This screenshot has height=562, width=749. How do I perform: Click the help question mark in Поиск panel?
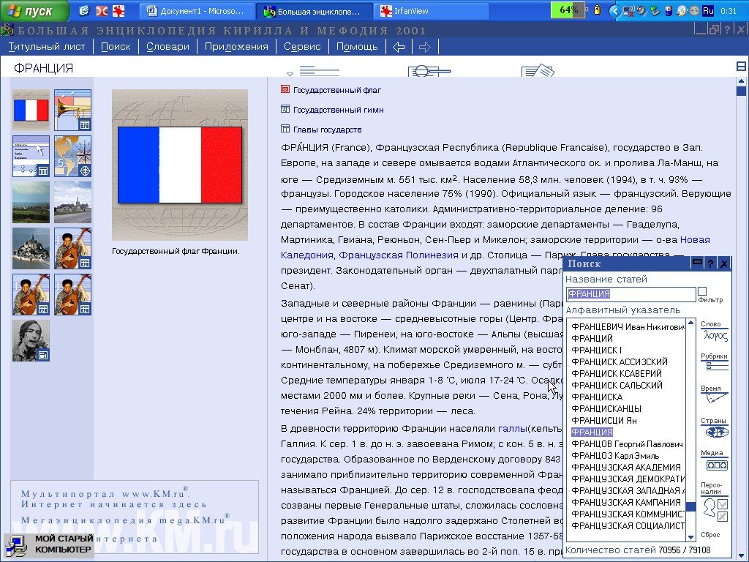click(710, 263)
